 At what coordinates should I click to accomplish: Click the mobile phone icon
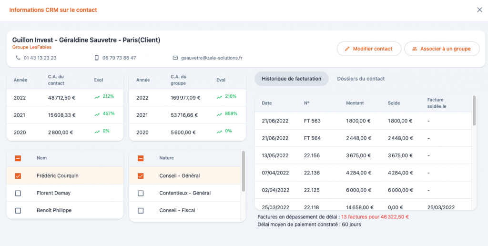(97, 58)
